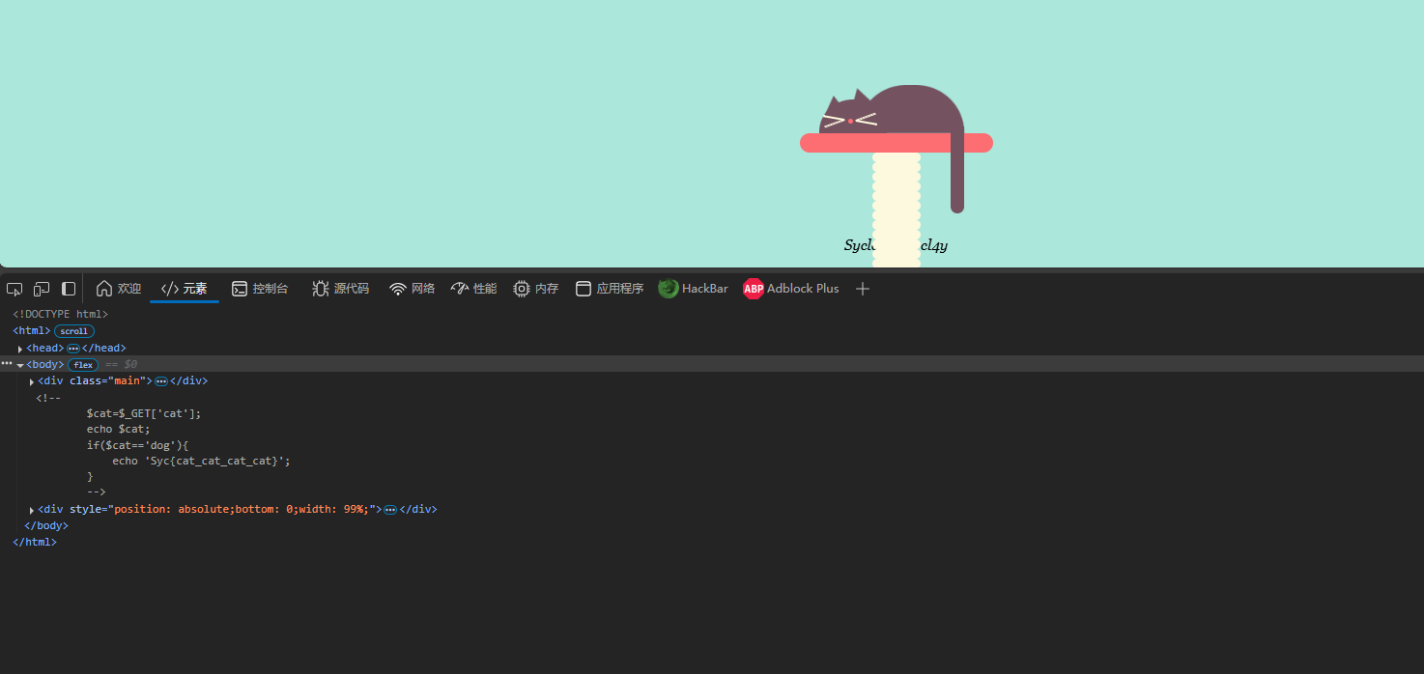This screenshot has height=674, width=1424.
Task: Toggle the DevTools sidebar dock icon
Action: (x=69, y=289)
